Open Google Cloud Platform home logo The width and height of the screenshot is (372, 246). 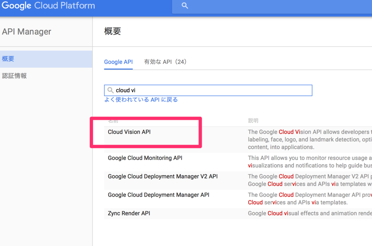pyautogui.click(x=48, y=5)
